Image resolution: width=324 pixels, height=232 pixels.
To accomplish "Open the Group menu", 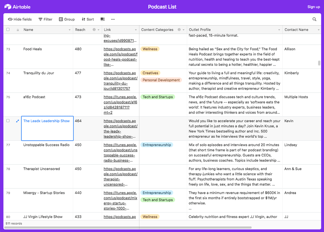I will coord(67,19).
